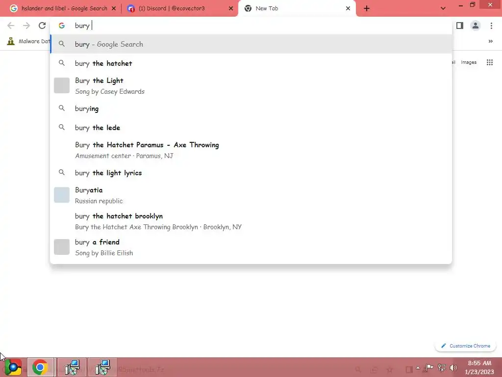Screen dimensions: 502x377
Task: Click search magnifier beside 'bury the hatchet'
Action: (62, 63)
